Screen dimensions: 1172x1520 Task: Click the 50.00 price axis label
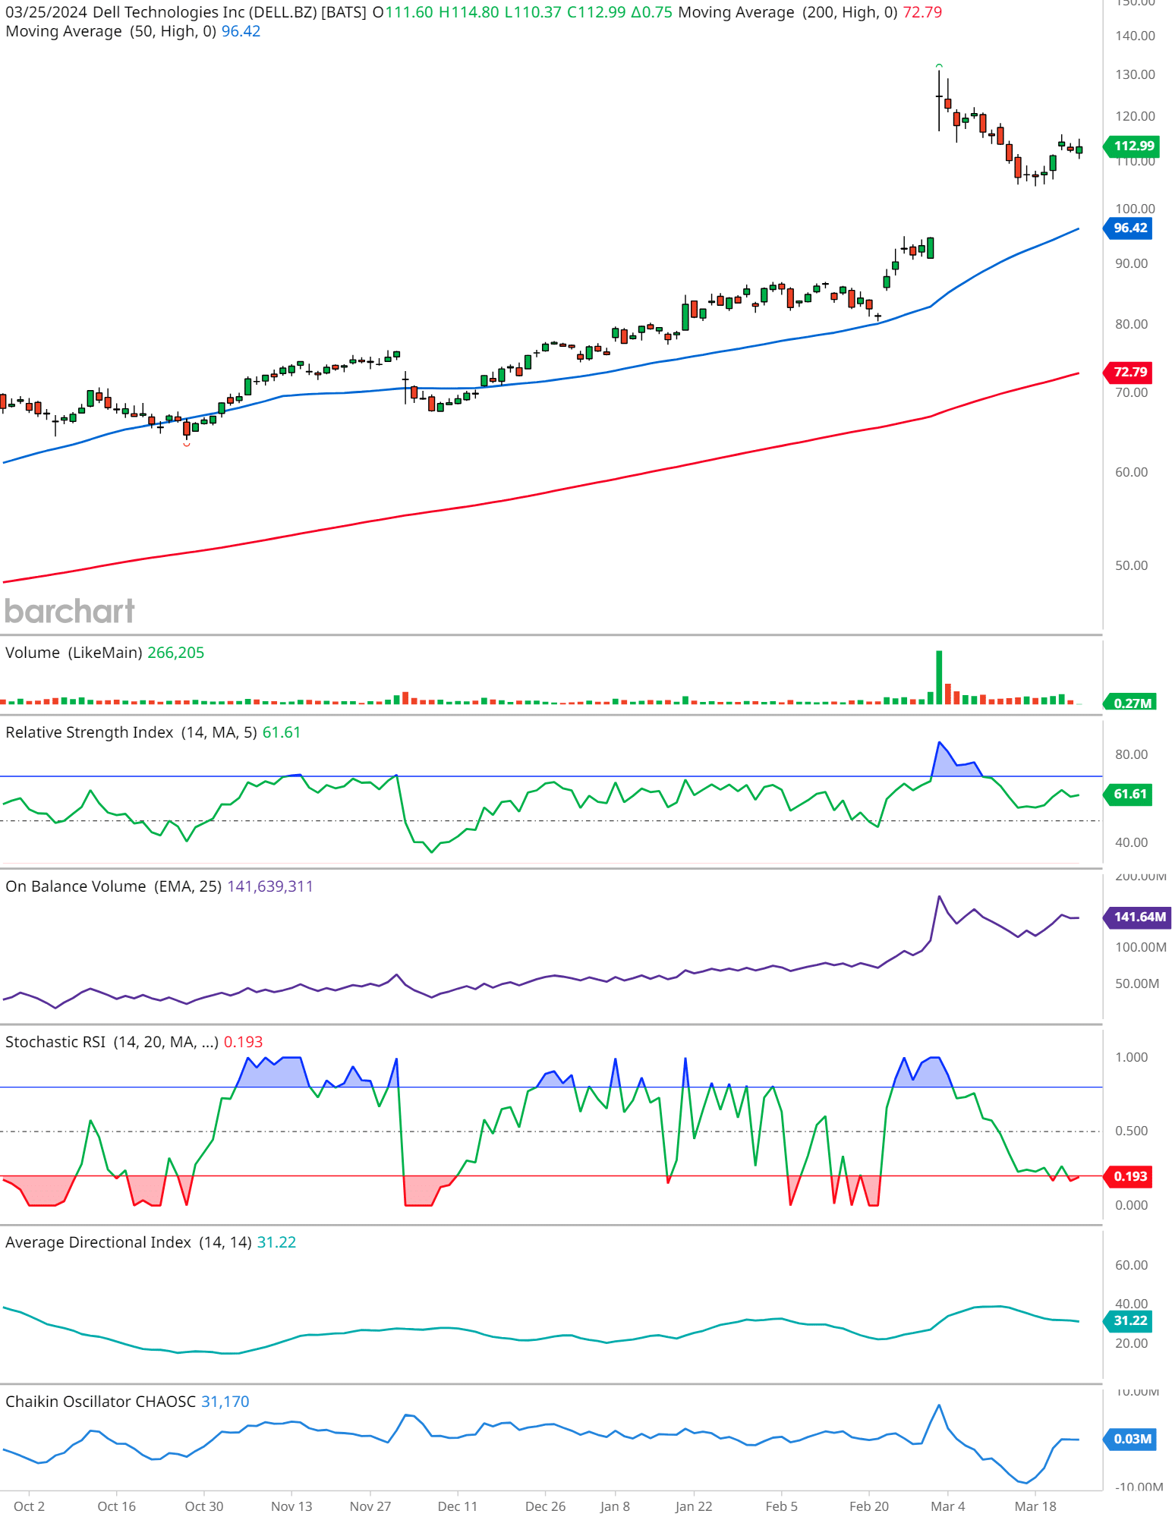pyautogui.click(x=1131, y=565)
